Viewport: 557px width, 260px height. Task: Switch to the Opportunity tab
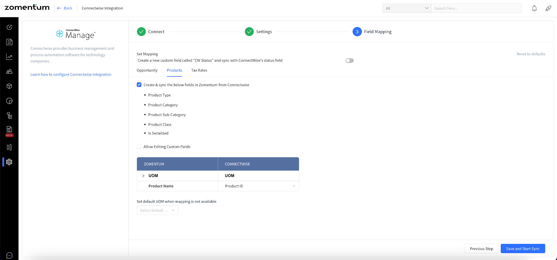click(147, 70)
